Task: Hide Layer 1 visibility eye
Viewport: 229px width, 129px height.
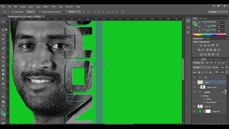Action: (194, 82)
